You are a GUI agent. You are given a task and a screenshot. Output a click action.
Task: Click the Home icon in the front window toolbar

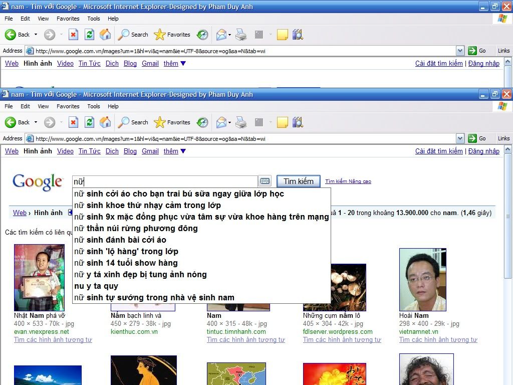(x=105, y=122)
